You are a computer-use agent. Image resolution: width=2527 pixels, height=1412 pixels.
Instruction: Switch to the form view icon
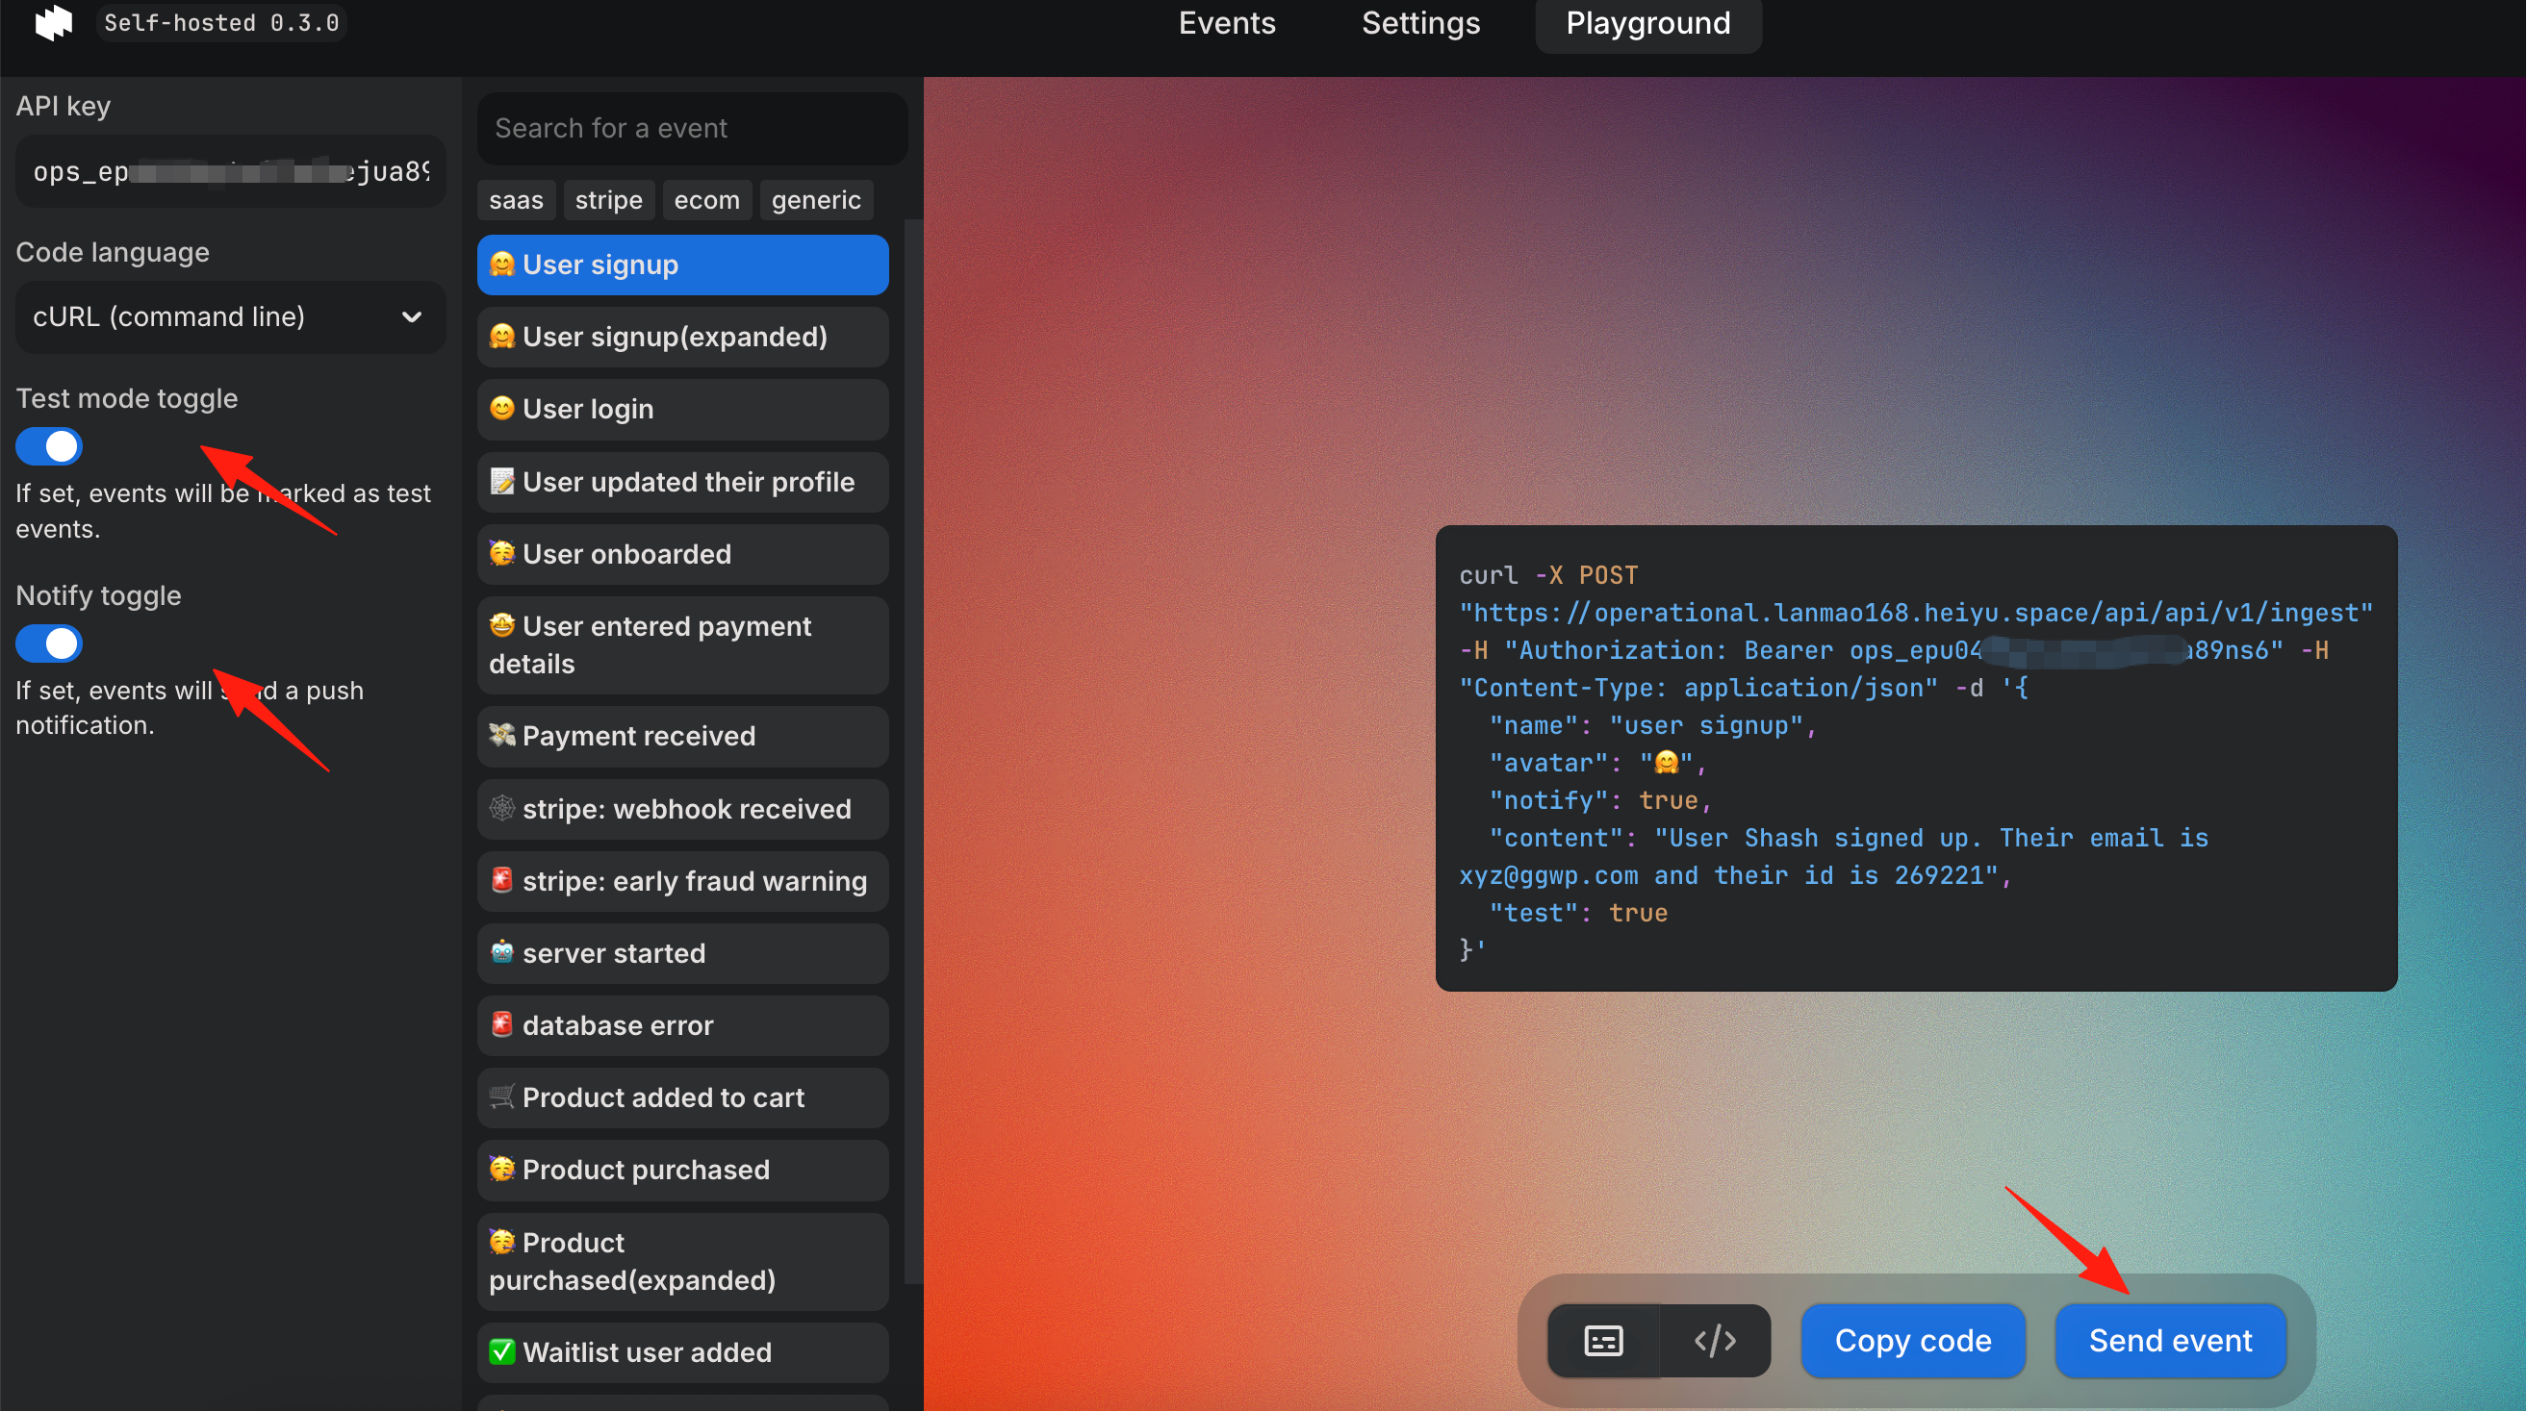point(1604,1341)
